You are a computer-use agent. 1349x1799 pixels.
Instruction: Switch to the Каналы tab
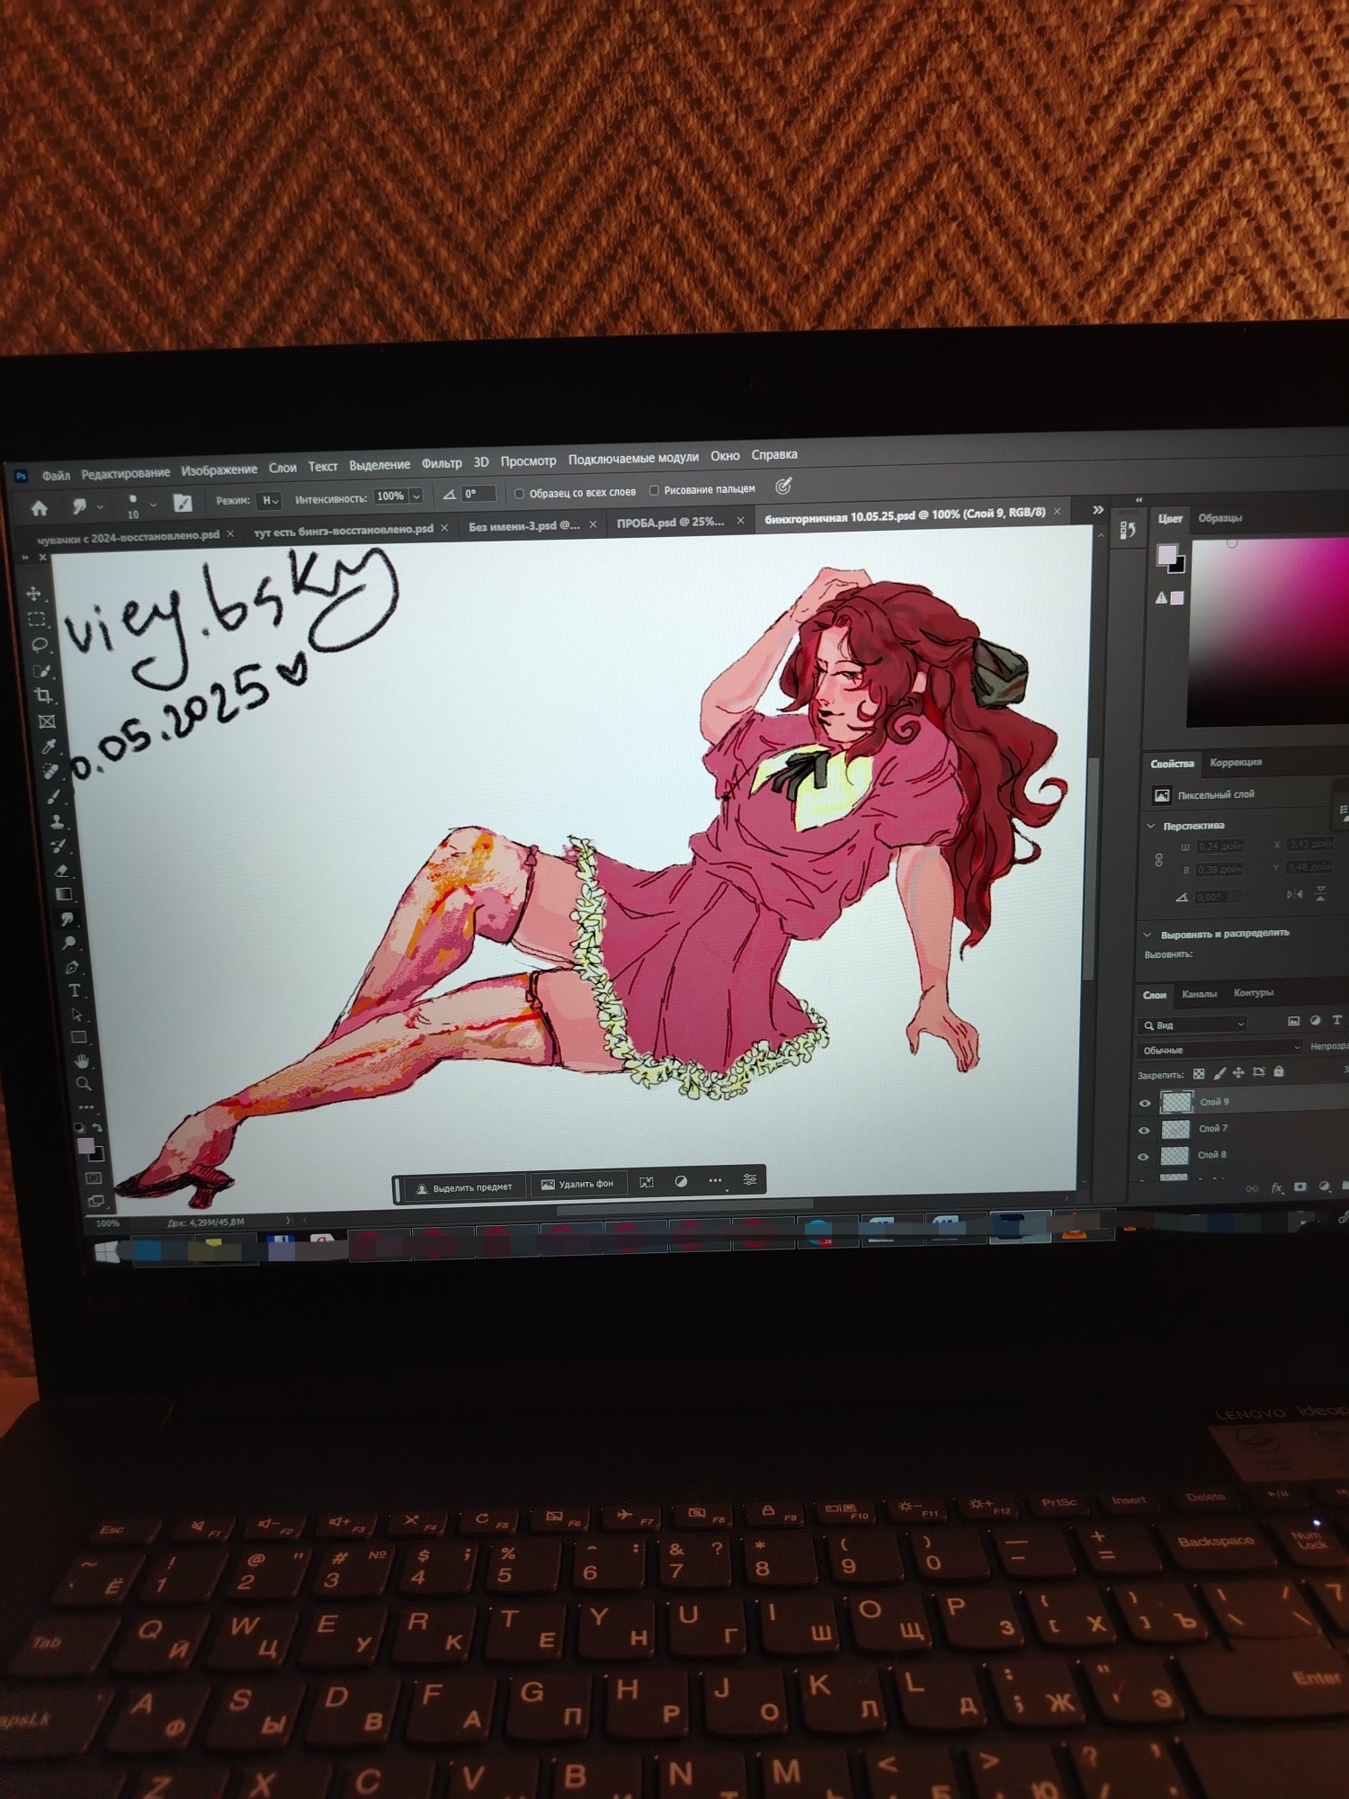(x=1199, y=993)
